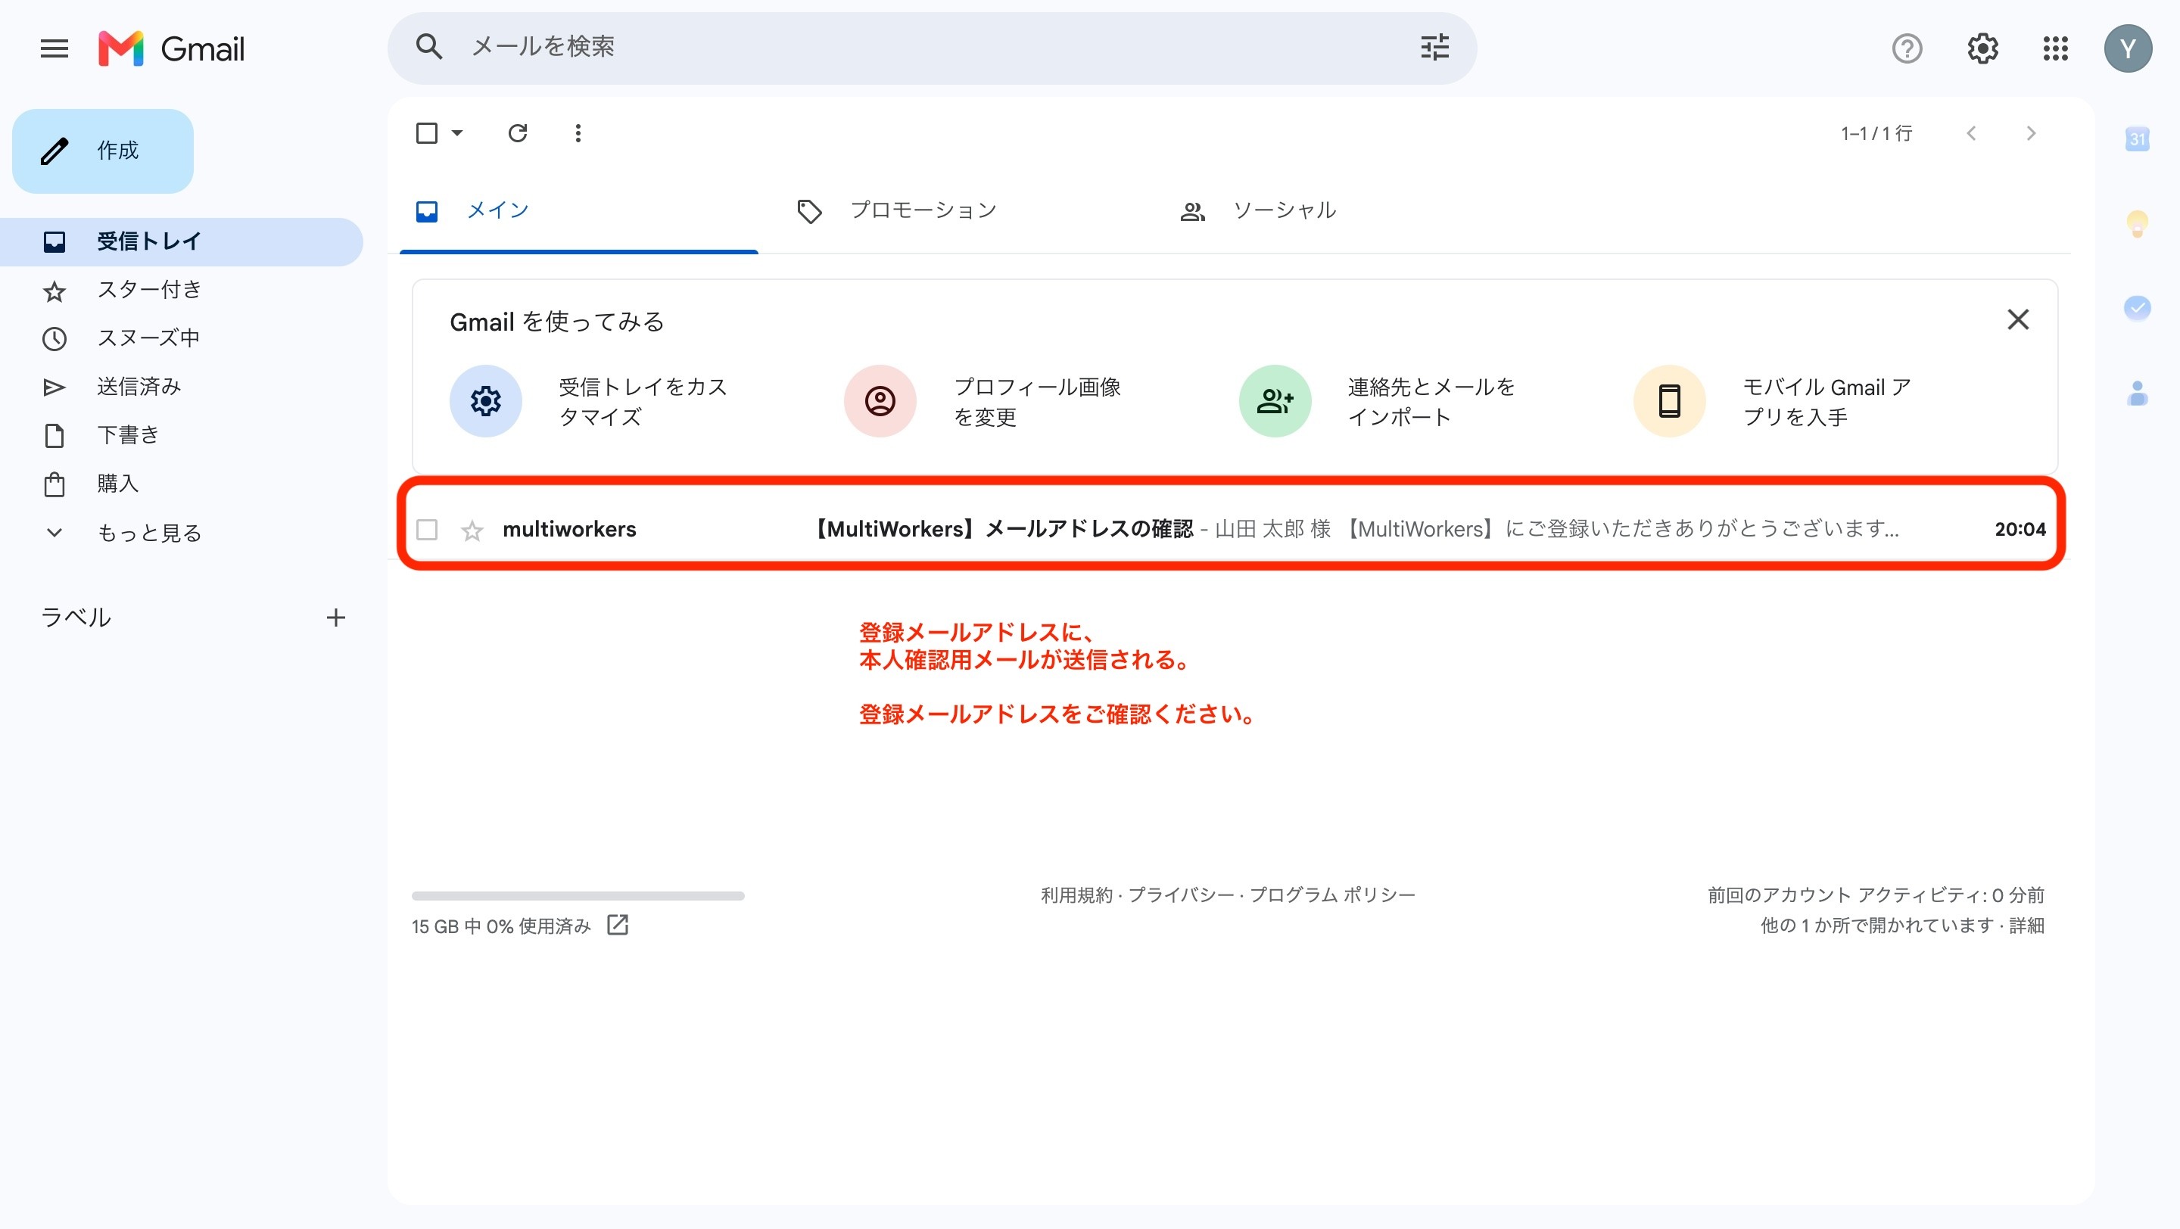Click the customize inbox gear icon
The height and width of the screenshot is (1229, 2180).
(x=486, y=401)
